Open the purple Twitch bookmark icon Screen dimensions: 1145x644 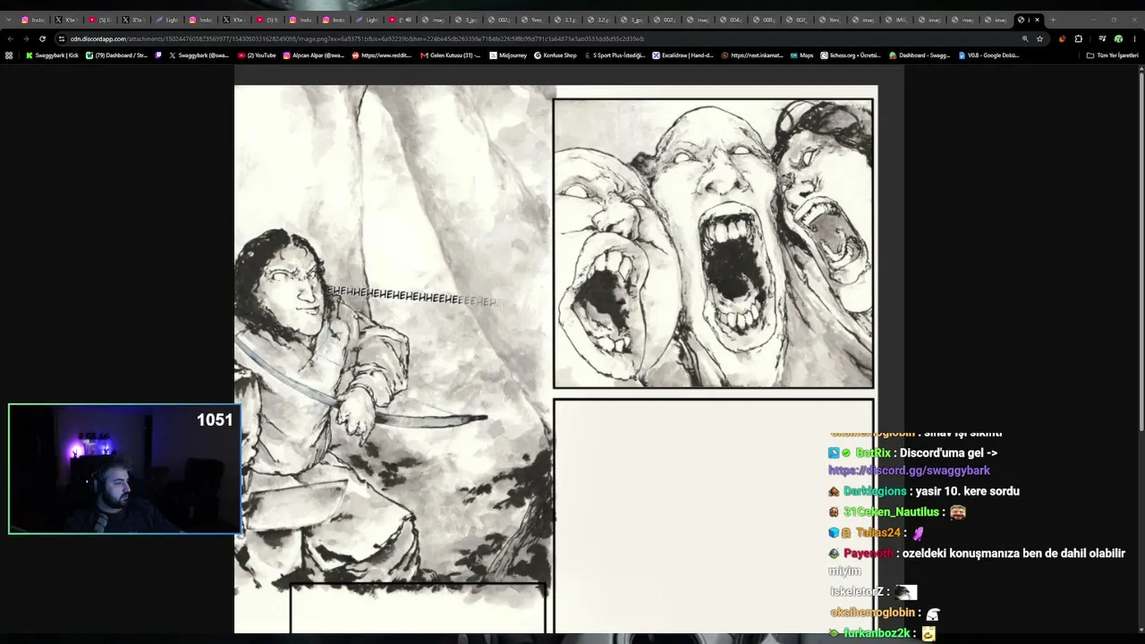coord(159,55)
